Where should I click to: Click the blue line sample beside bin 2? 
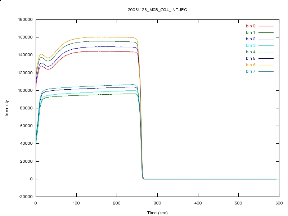(x=266, y=39)
